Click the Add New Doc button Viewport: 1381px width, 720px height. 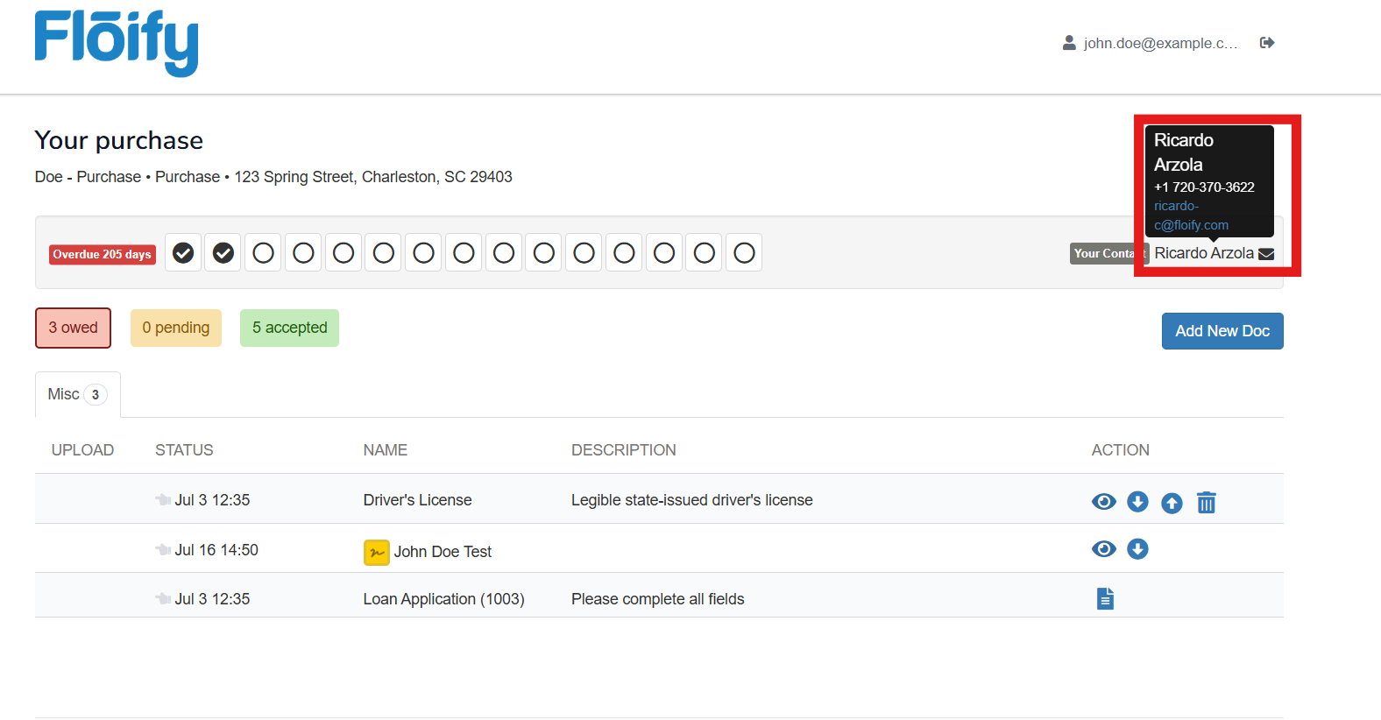(x=1222, y=331)
